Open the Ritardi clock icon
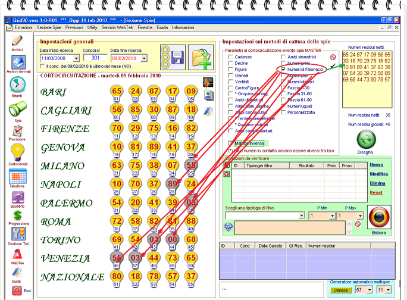This screenshot has width=407, height=300. click(17, 85)
